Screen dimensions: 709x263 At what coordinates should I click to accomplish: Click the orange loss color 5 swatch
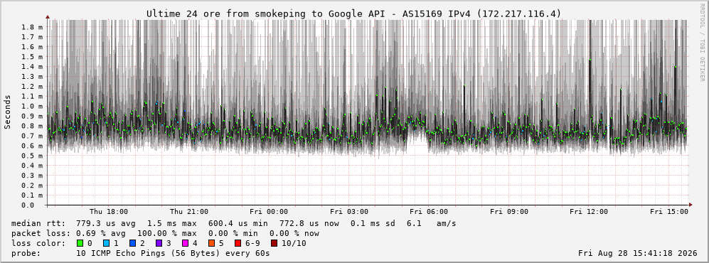(x=211, y=244)
